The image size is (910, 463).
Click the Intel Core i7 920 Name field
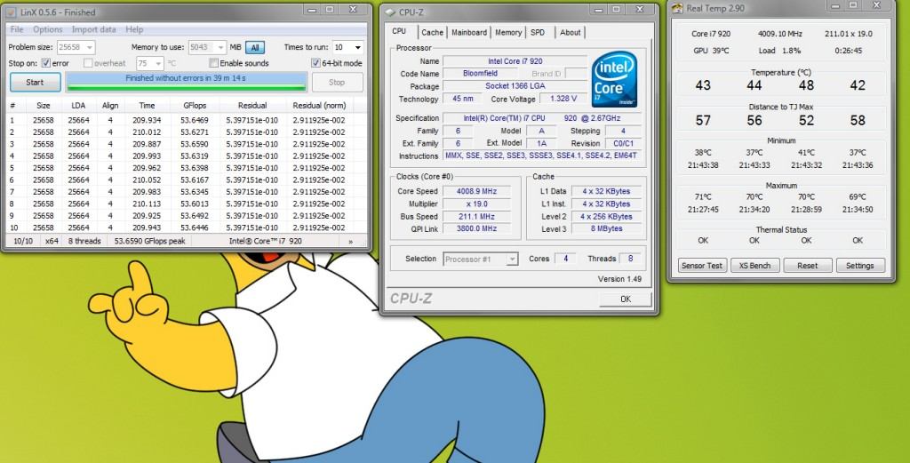[515, 61]
